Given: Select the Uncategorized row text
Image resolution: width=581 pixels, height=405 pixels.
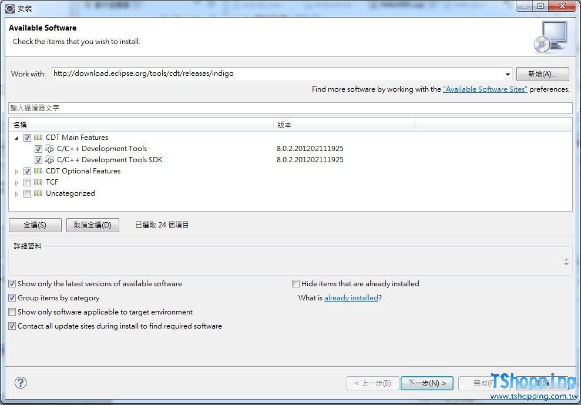Looking at the screenshot, I should (70, 193).
